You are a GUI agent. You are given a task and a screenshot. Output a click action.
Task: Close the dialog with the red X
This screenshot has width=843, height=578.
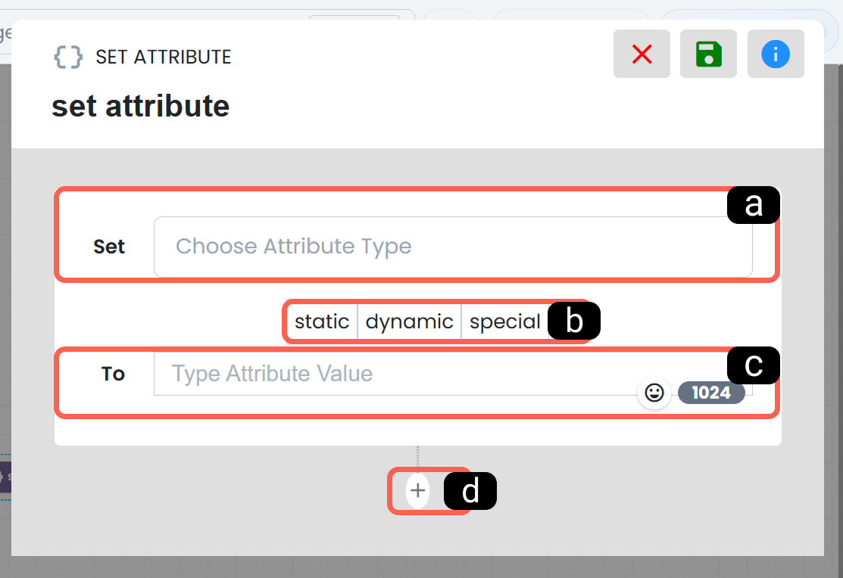click(x=642, y=54)
